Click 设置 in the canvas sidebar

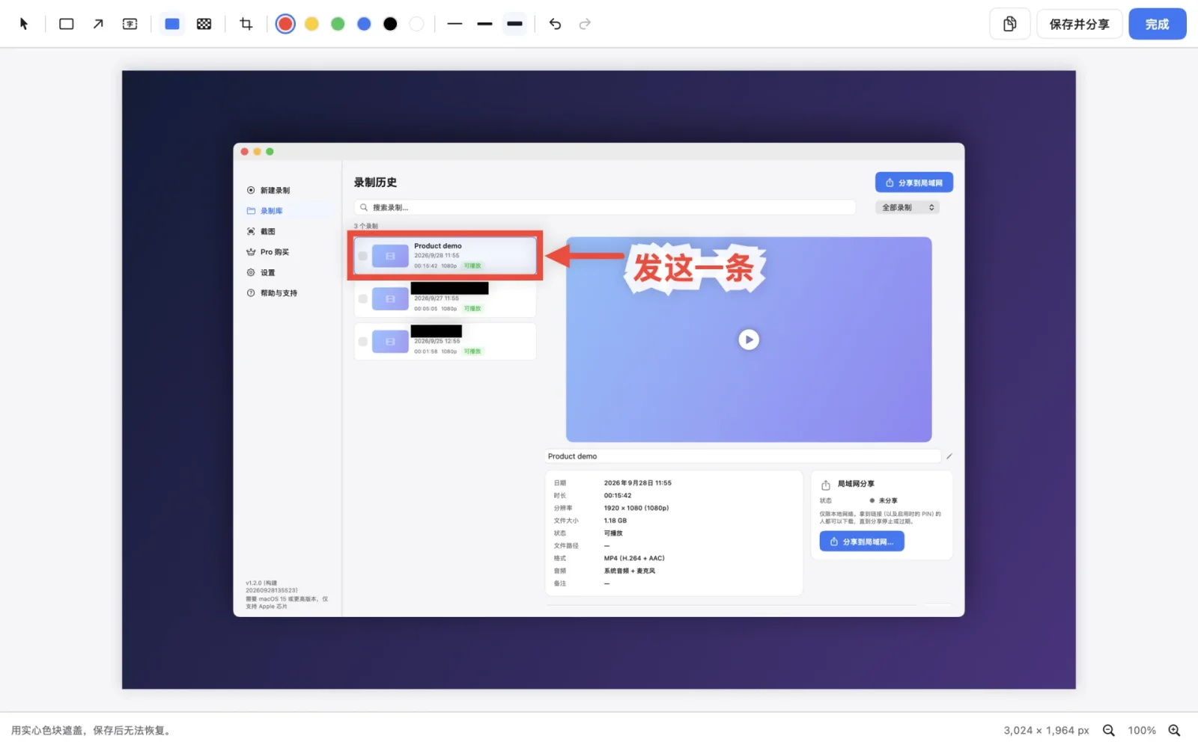(267, 272)
